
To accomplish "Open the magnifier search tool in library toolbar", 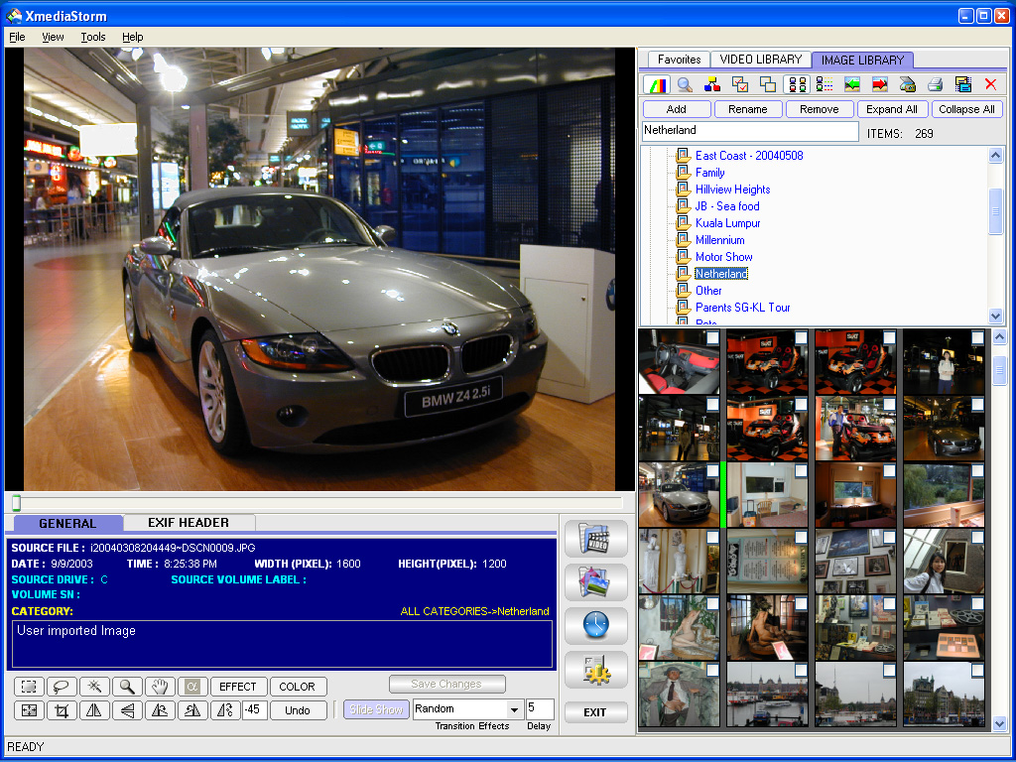I will (685, 84).
